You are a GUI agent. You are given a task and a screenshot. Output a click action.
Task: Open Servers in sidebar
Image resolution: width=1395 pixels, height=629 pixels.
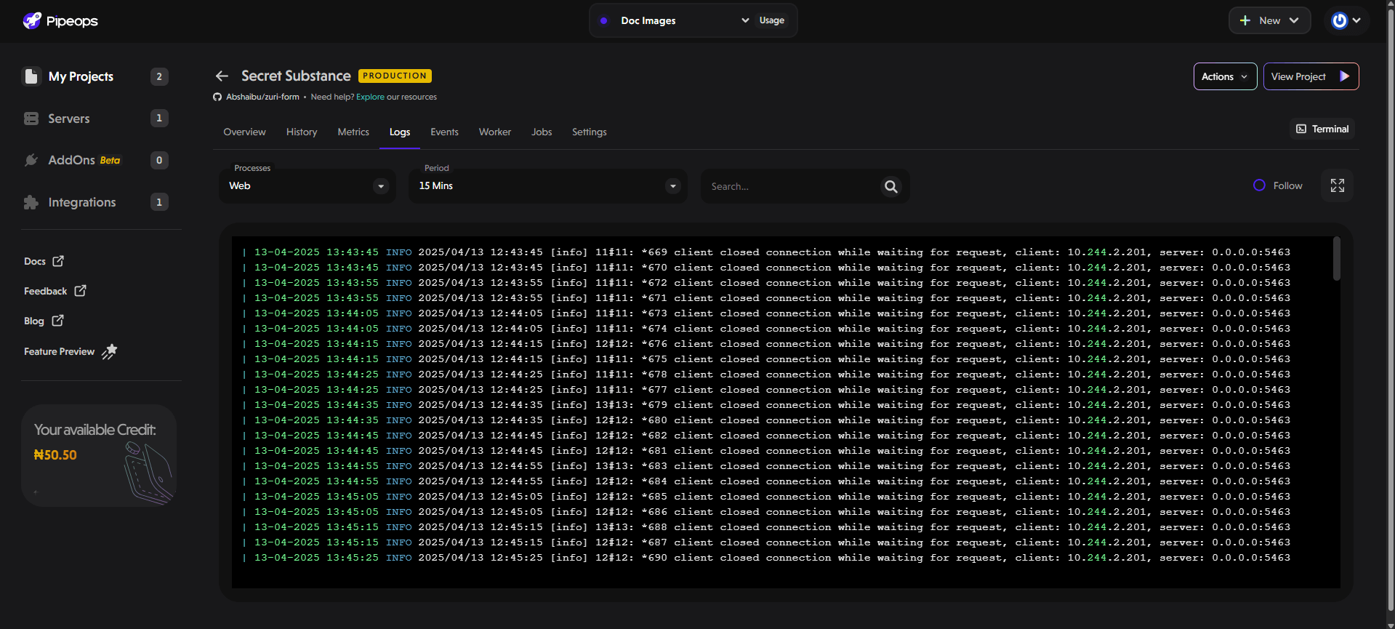[96, 119]
